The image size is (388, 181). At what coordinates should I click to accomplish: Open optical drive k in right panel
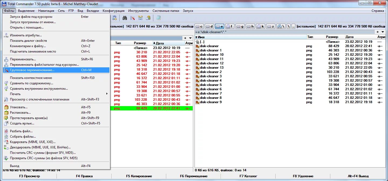(261, 26)
